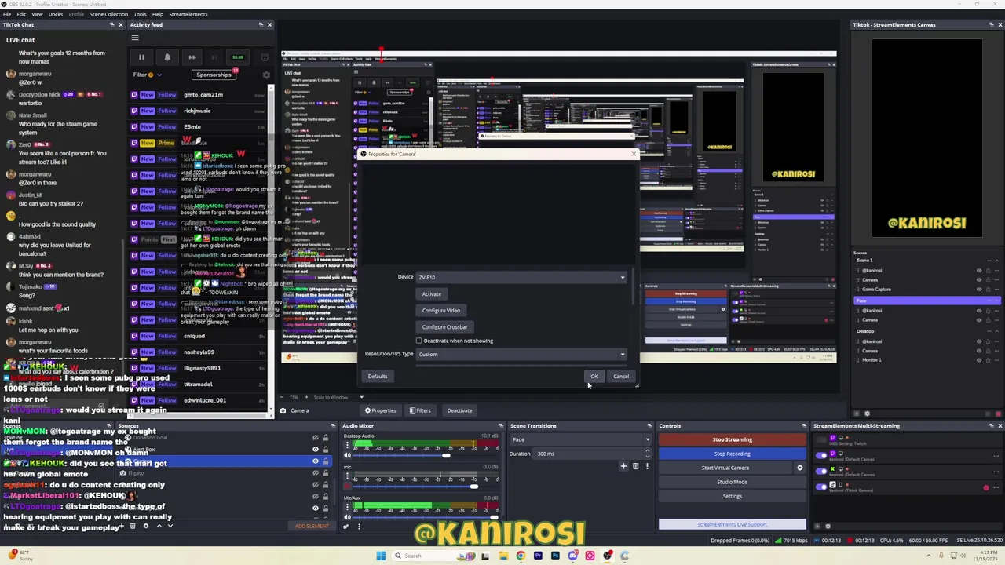Open Multi-Streaming settings gear at bottom

(828, 527)
